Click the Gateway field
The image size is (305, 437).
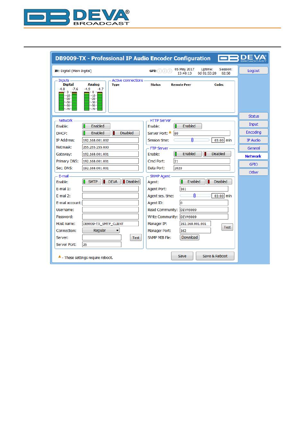(110, 154)
